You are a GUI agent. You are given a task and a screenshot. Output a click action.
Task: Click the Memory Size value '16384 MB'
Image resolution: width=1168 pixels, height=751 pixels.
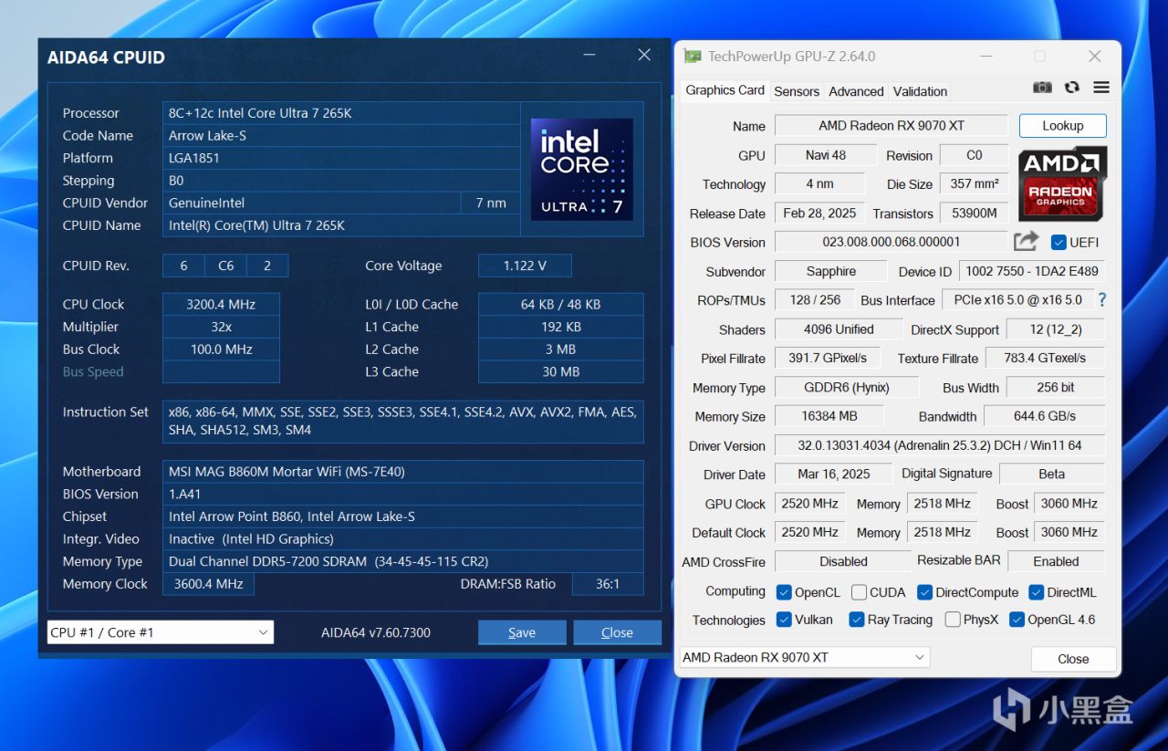point(829,416)
